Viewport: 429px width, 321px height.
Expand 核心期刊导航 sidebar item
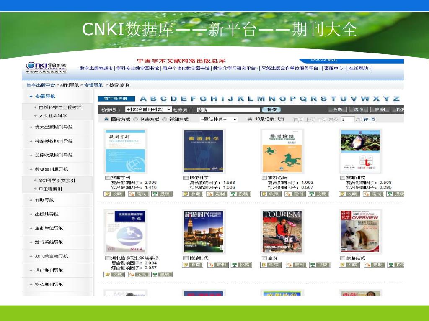point(49,284)
